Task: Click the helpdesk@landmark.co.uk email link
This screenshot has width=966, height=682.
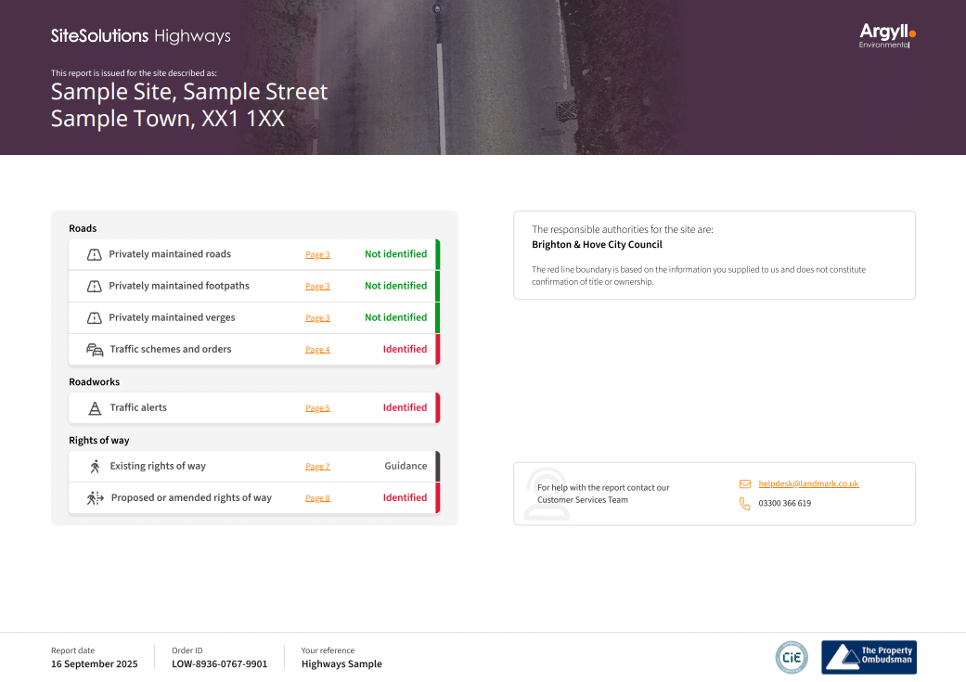Action: 808,483
